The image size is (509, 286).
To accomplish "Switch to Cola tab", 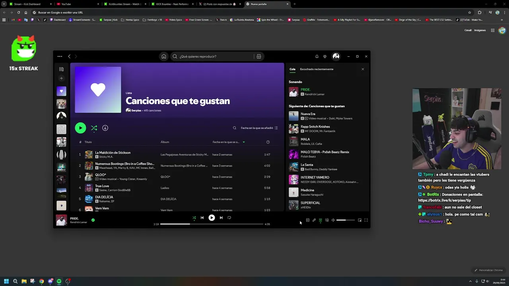I will [x=292, y=69].
